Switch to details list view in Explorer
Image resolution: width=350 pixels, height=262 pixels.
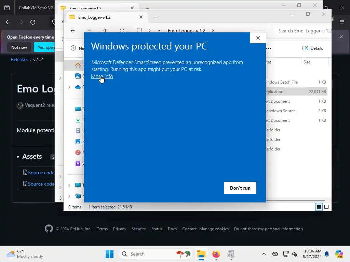(319, 207)
